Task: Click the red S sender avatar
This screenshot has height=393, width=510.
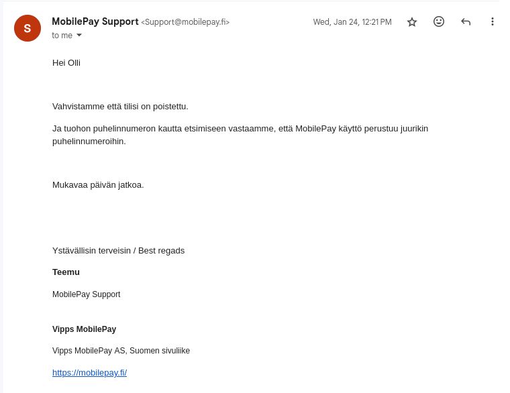Action: pyautogui.click(x=28, y=28)
